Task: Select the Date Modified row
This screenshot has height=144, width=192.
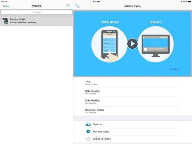Action: [133, 102]
